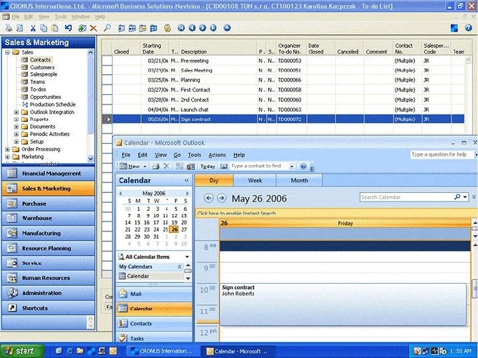Click the Print icon in Outlook toolbar
Viewport: 478px width, 358px height.
coord(156,166)
